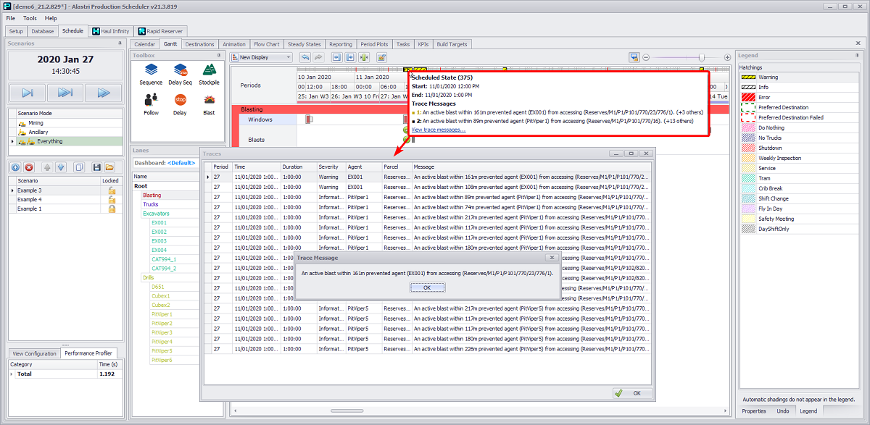Toggle the Toolbox panel pin
The height and width of the screenshot is (425, 870).
tap(218, 55)
